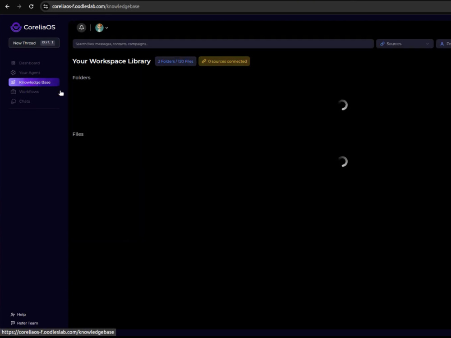Click the Dashboard grid icon

tap(13, 63)
